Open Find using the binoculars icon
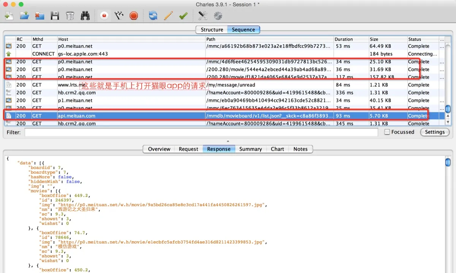This screenshot has height=273, width=456. pos(85,16)
